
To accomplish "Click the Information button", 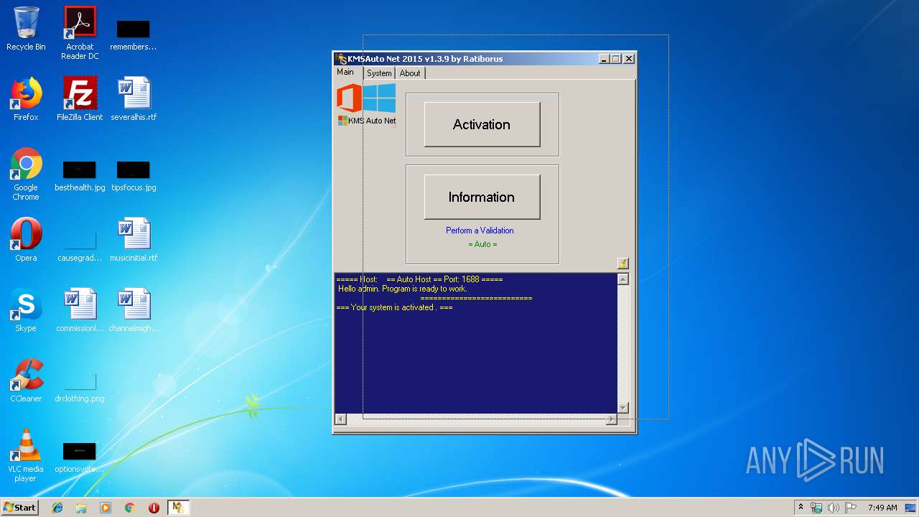I will (482, 197).
